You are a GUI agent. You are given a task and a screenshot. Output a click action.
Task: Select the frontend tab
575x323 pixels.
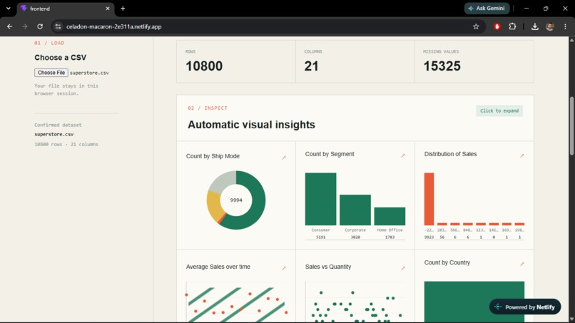[x=65, y=9]
